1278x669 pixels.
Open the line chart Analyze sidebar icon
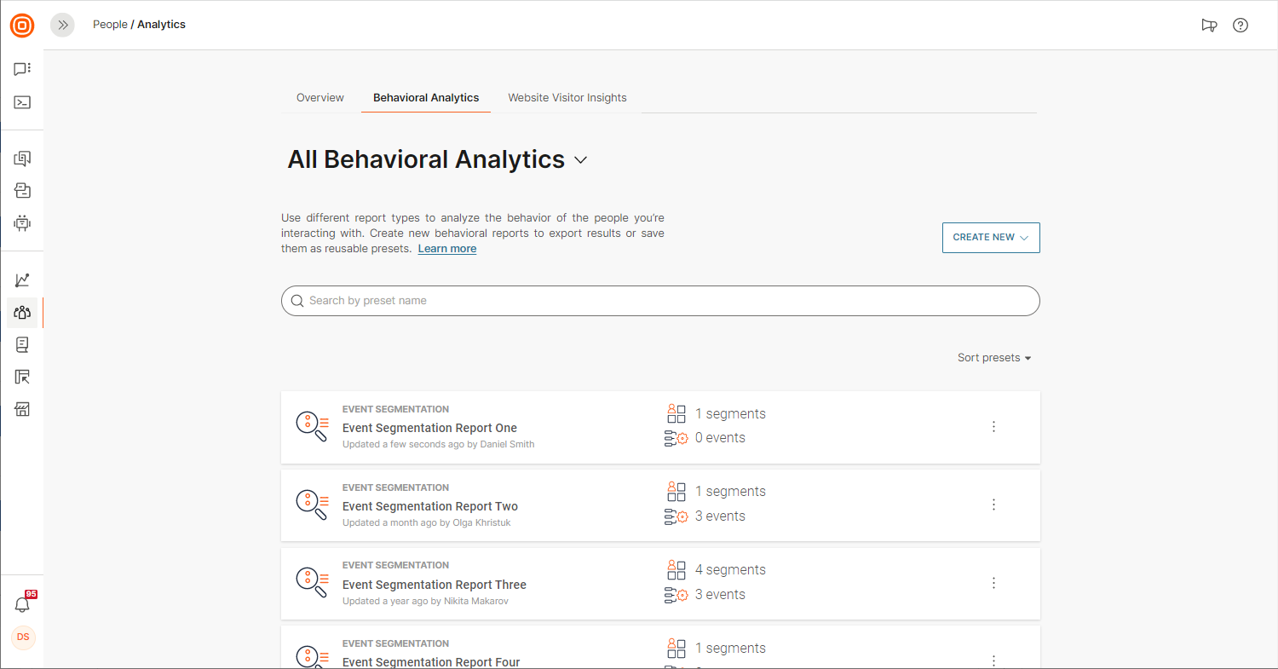[22, 280]
